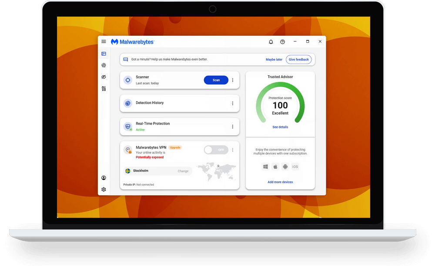Expand the Scanner three-dot options menu
Screen dimensions: 435x266
[x=233, y=80]
